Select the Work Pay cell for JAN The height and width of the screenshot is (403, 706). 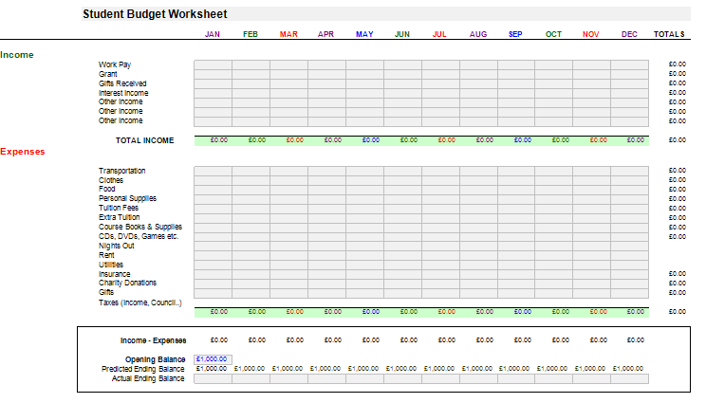[x=213, y=64]
